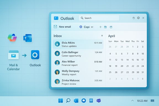The width and height of the screenshot is (159, 106).
Task: Click the April month heading
Action: [112, 36]
